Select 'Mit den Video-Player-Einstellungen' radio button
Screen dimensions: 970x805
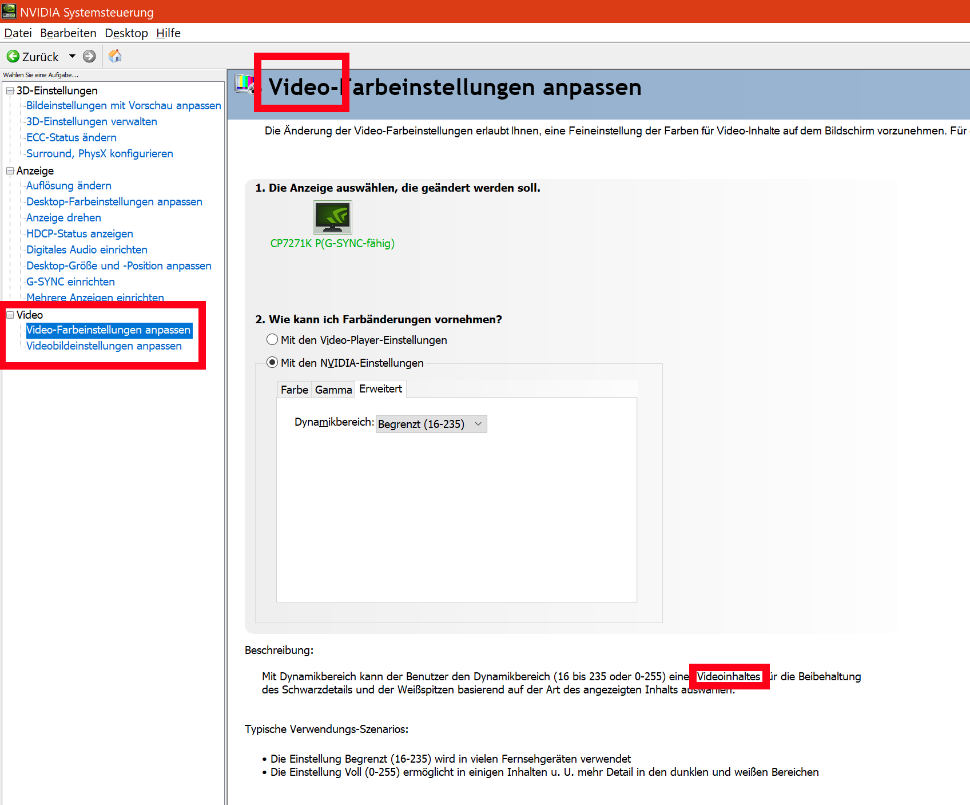tap(272, 340)
